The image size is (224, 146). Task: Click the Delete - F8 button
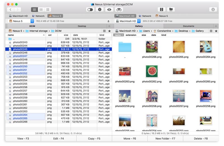(201, 138)
